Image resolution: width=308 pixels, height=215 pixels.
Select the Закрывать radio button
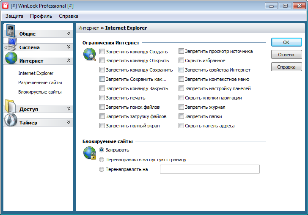click(102, 150)
